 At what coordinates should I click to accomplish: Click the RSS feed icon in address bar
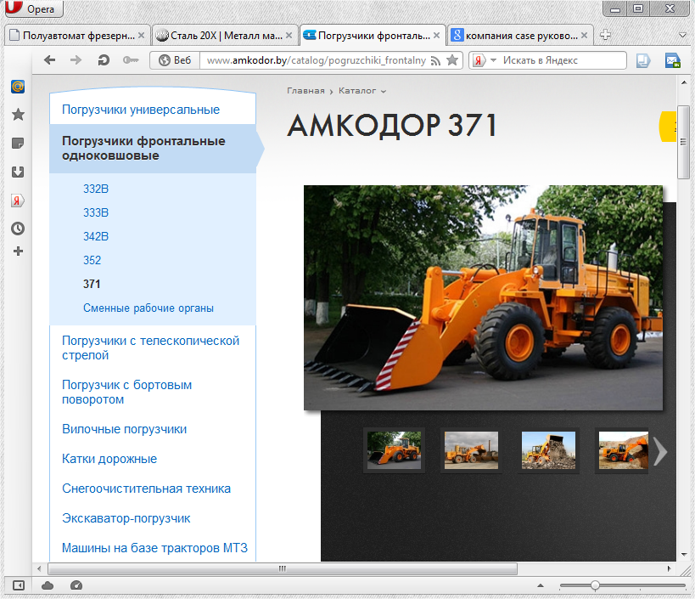pos(435,61)
